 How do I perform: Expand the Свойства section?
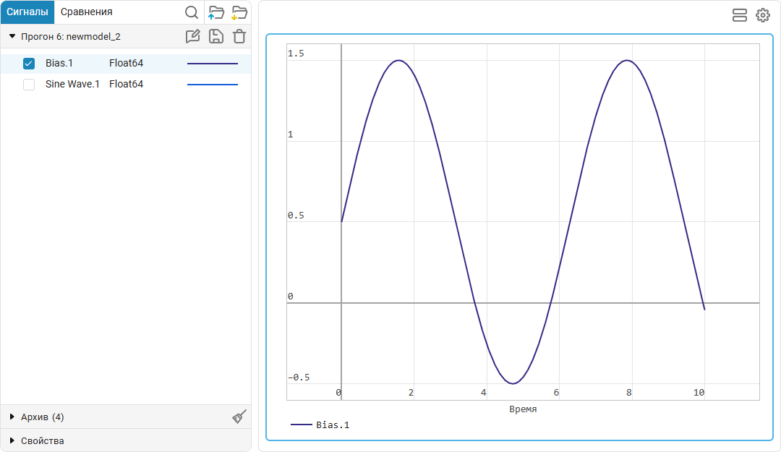point(12,440)
